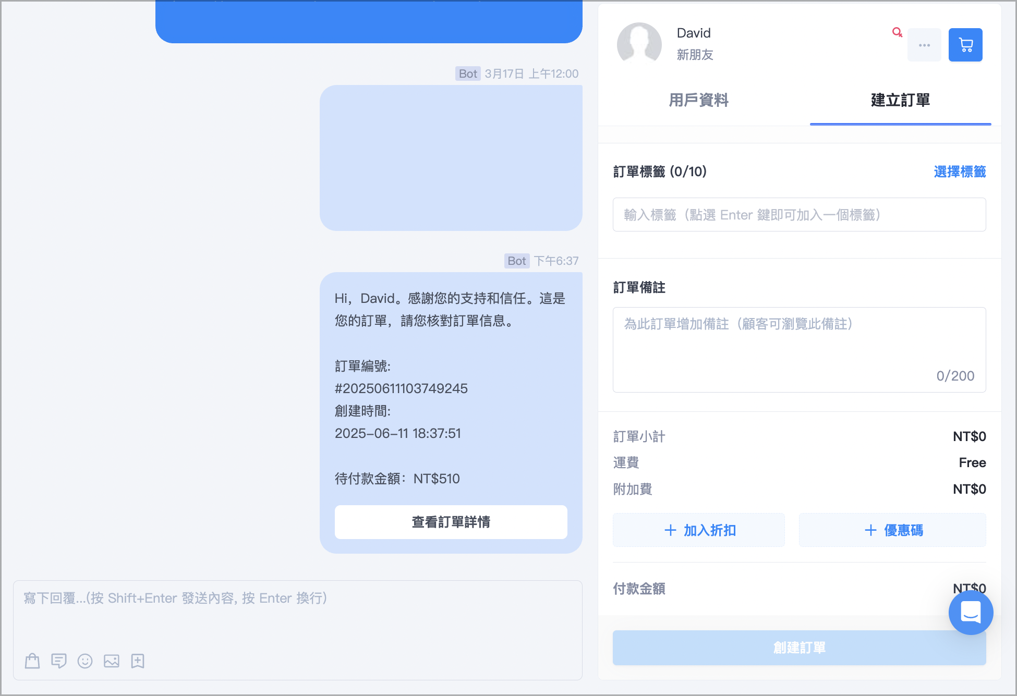The height and width of the screenshot is (696, 1017).
Task: Open the live chat support bubble
Action: click(971, 613)
